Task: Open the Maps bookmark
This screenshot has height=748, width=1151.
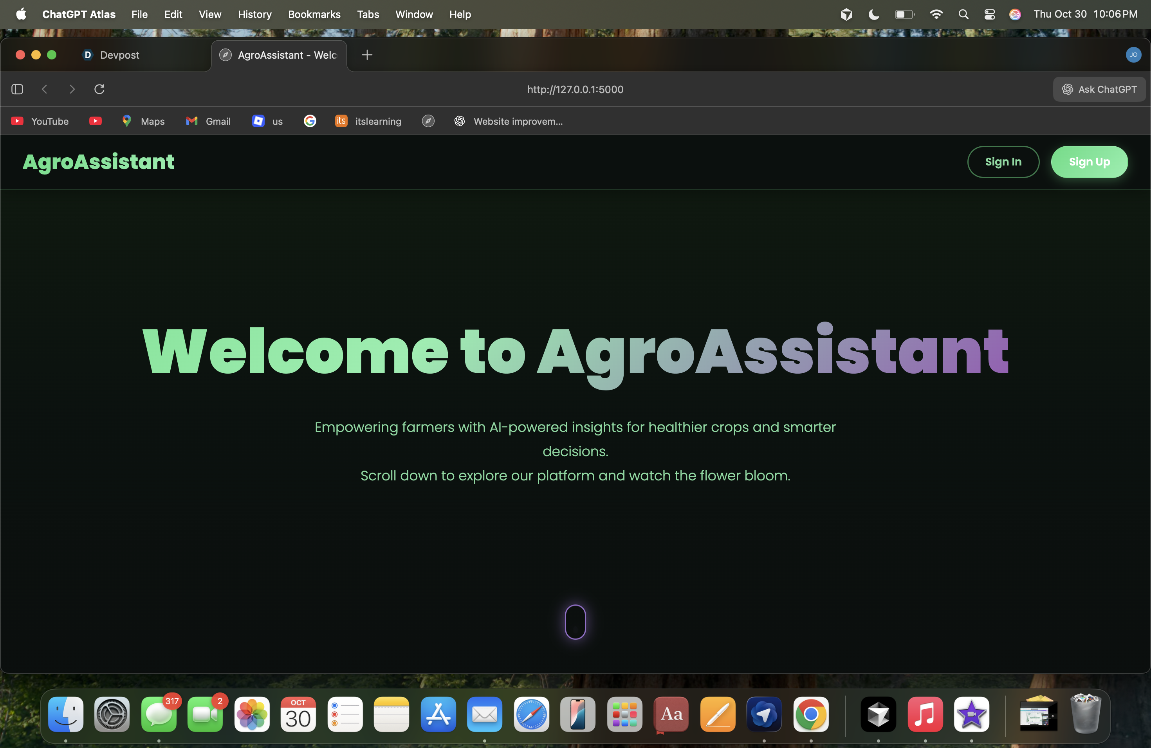Action: pos(143,121)
